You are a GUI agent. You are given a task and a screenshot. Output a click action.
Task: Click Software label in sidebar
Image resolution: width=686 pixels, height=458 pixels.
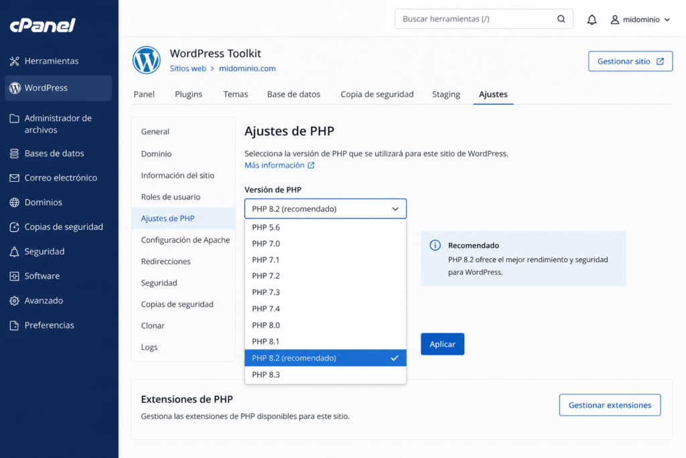[42, 276]
